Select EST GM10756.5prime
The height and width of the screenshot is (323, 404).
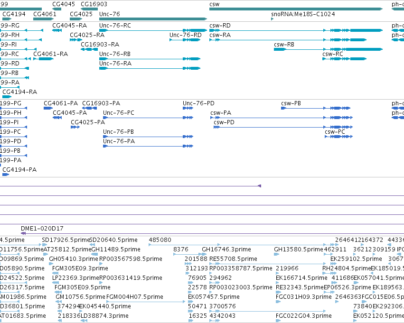pyautogui.click(x=80, y=297)
